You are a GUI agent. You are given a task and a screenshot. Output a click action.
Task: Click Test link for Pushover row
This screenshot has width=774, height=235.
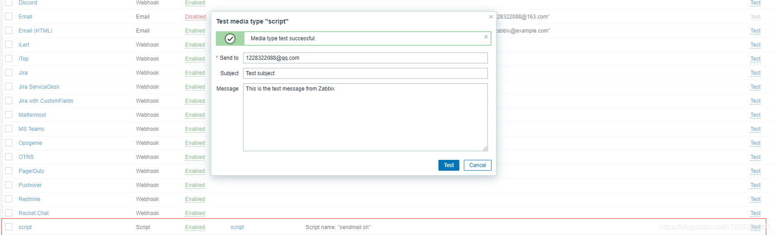pos(755,185)
